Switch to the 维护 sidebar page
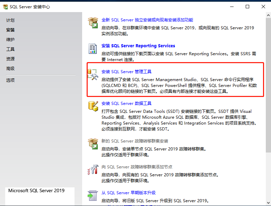 (10, 40)
